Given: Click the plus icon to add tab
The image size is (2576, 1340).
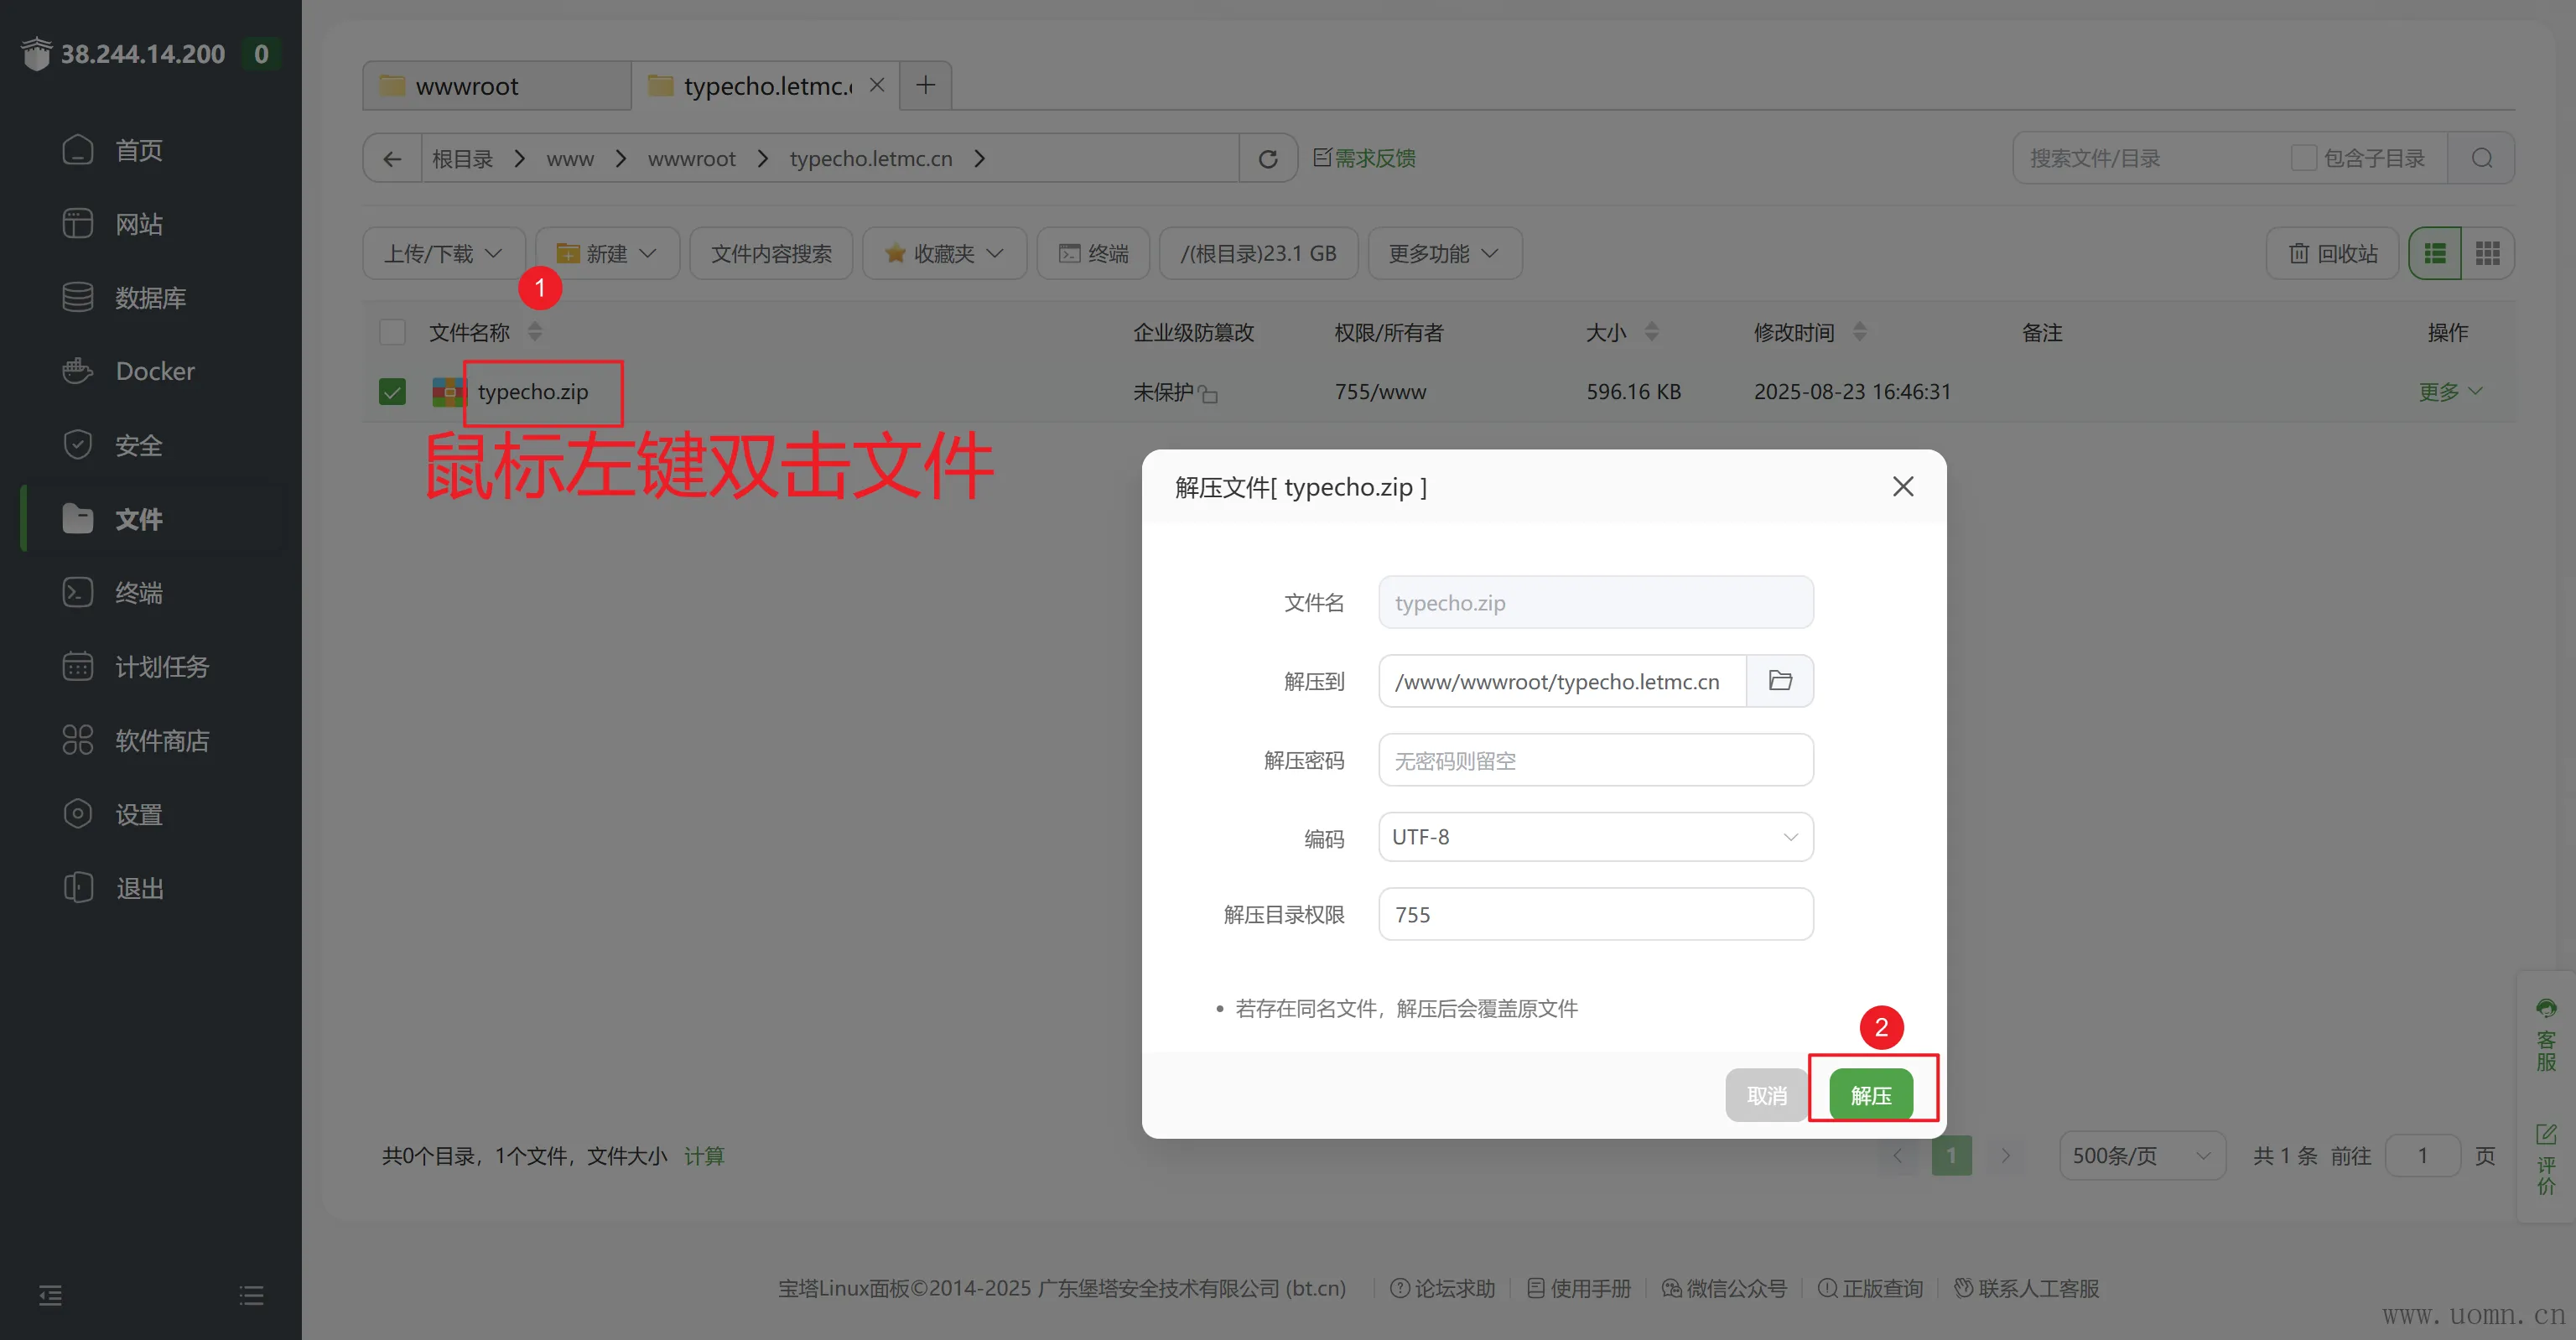Looking at the screenshot, I should click(925, 85).
